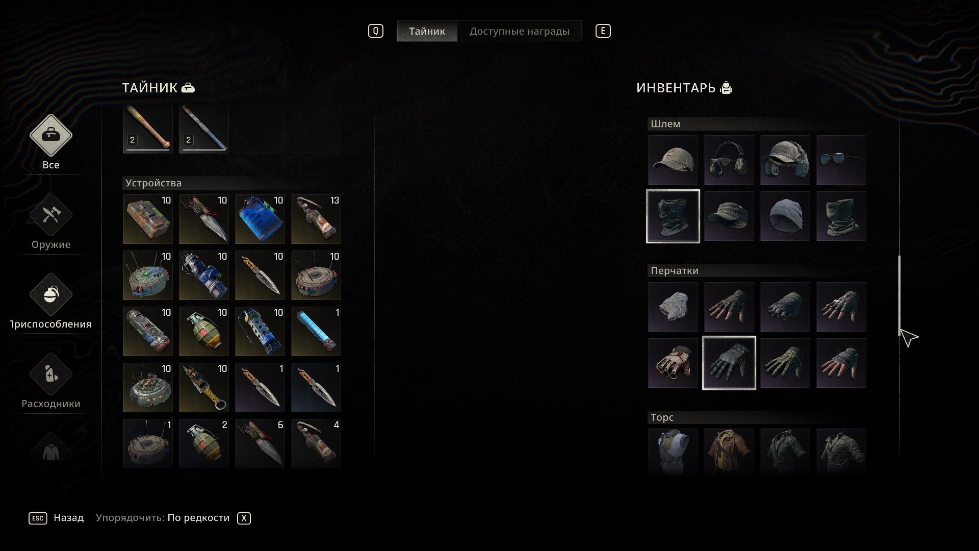Select the Приспособления gadgets category
This screenshot has height=551, width=979.
coord(51,295)
